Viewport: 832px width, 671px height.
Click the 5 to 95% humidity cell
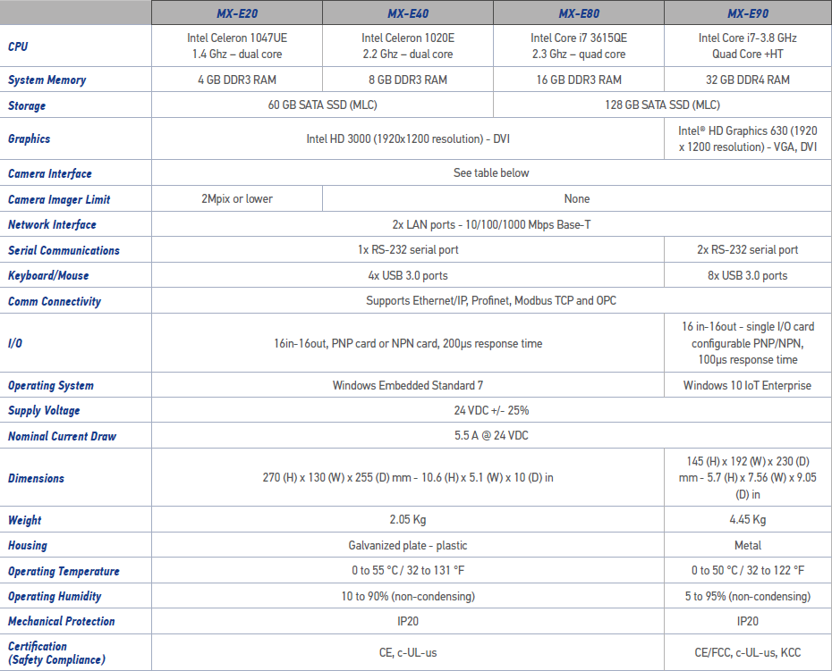coord(748,596)
